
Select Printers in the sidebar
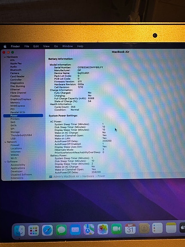click(x=15, y=119)
